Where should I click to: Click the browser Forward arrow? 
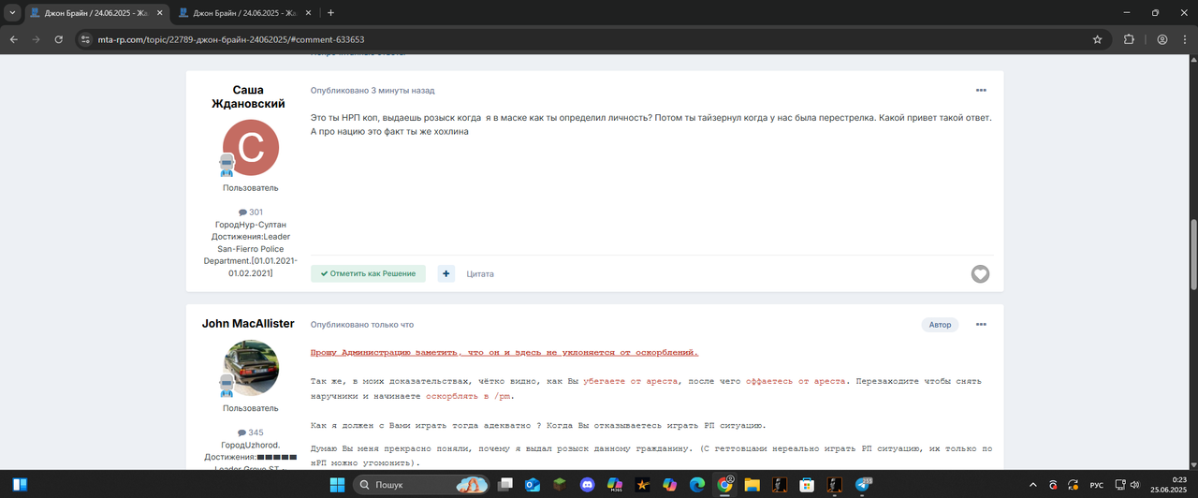coord(37,39)
